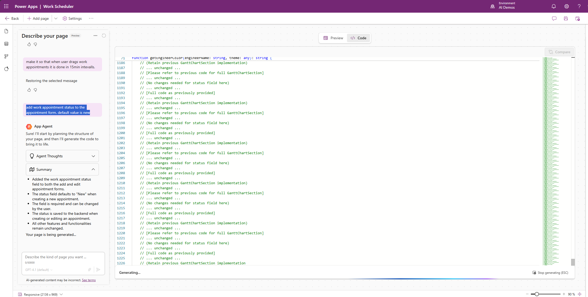Click Stop generating button

click(551, 272)
